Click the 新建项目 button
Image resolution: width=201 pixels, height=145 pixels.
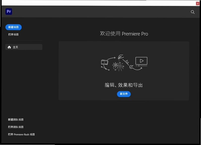(x=13, y=27)
